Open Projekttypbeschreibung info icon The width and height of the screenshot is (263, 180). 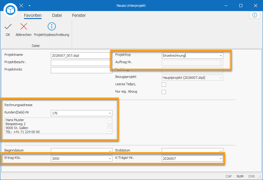[52, 27]
